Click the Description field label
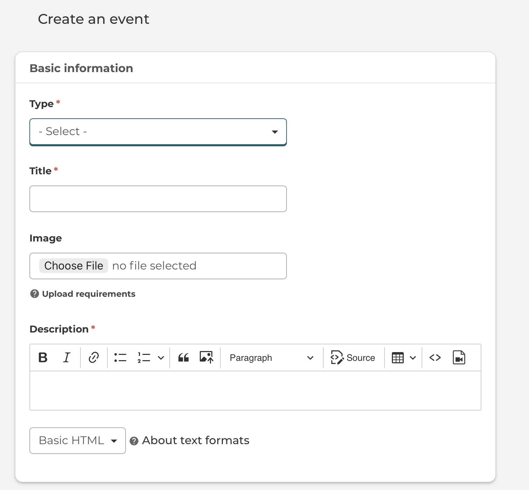The height and width of the screenshot is (490, 529). [x=59, y=329]
